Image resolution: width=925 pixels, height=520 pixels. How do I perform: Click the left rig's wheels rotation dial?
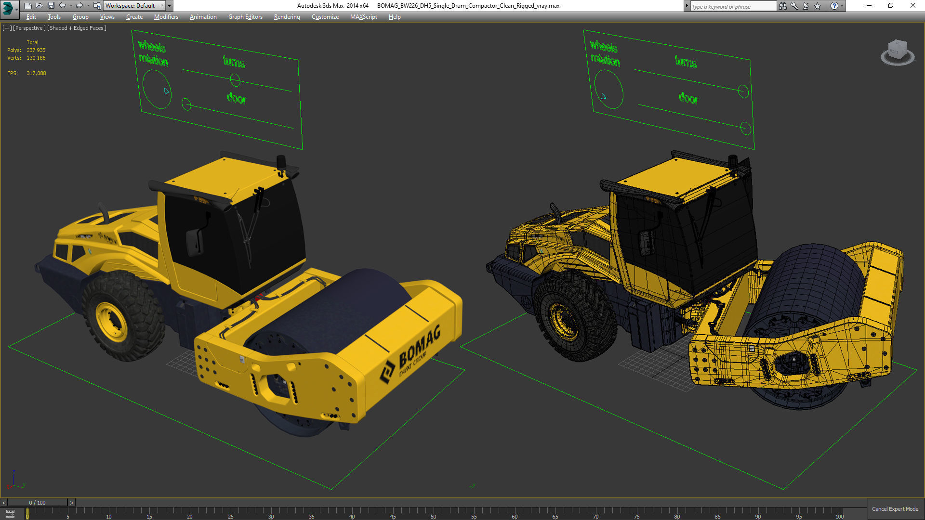pyautogui.click(x=157, y=89)
